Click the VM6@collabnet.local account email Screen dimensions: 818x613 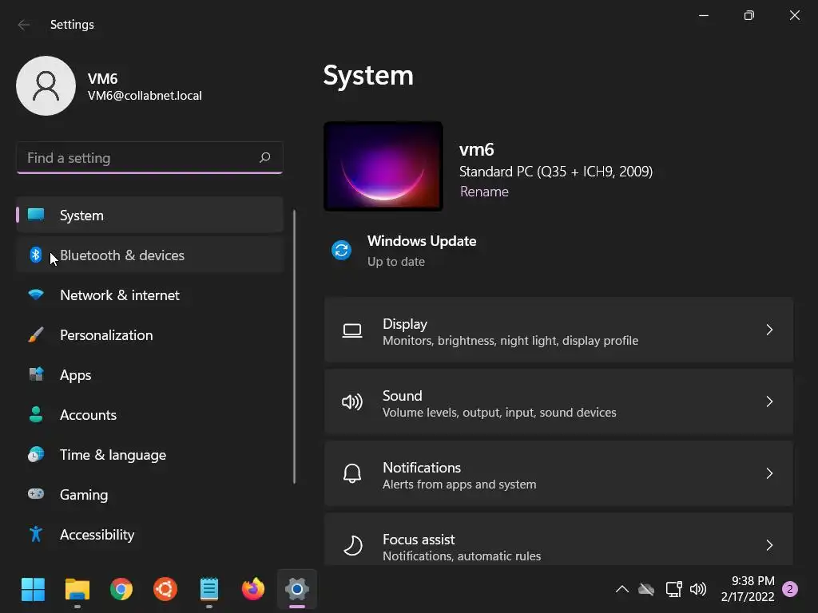(145, 96)
